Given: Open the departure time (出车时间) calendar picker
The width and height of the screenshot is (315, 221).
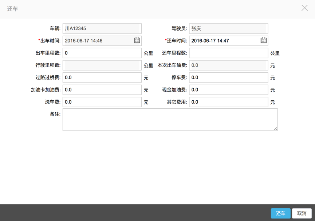Looking at the screenshot, I should tap(137, 40).
